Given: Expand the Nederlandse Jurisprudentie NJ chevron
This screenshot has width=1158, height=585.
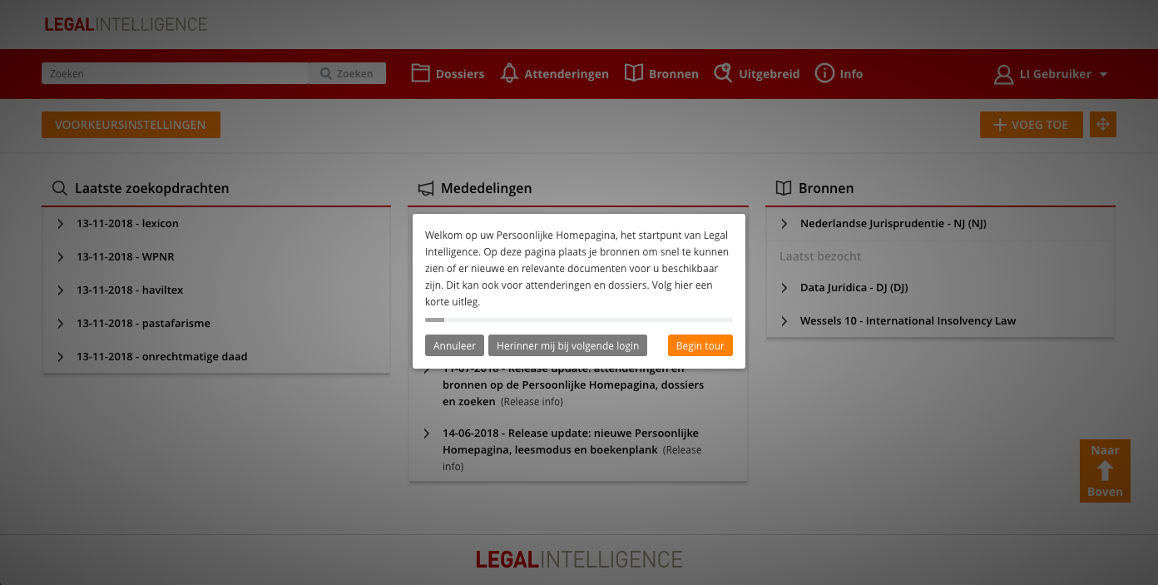Looking at the screenshot, I should click(784, 224).
